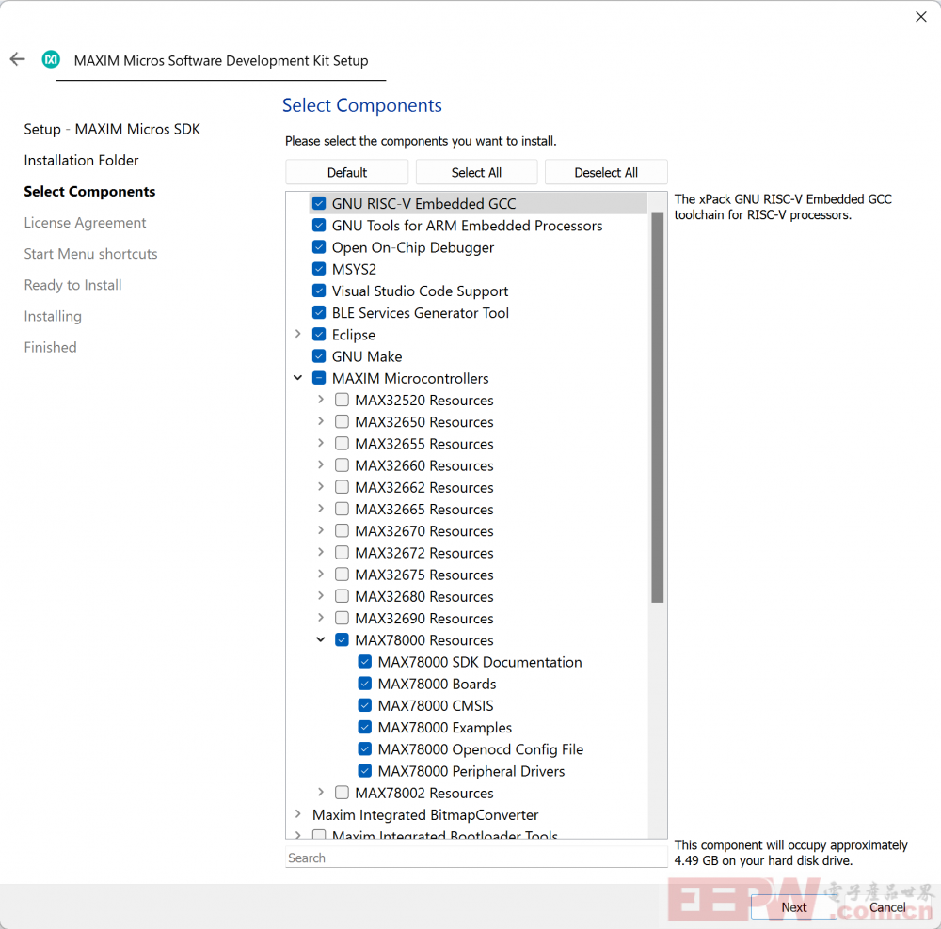Toggle BLE Services Generator Tool checkbox
The image size is (941, 929).
coord(319,312)
